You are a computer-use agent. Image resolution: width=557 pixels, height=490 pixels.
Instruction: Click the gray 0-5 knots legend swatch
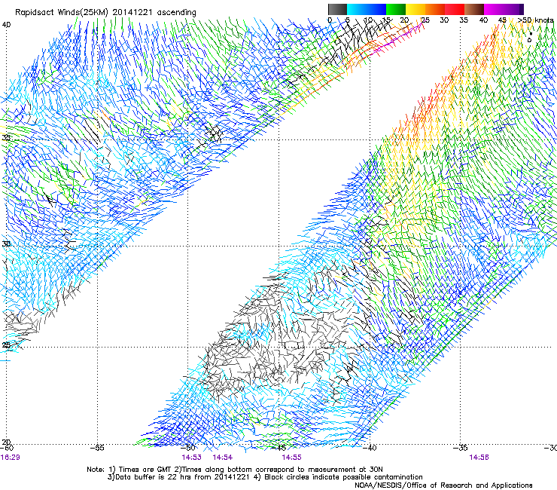click(x=337, y=9)
